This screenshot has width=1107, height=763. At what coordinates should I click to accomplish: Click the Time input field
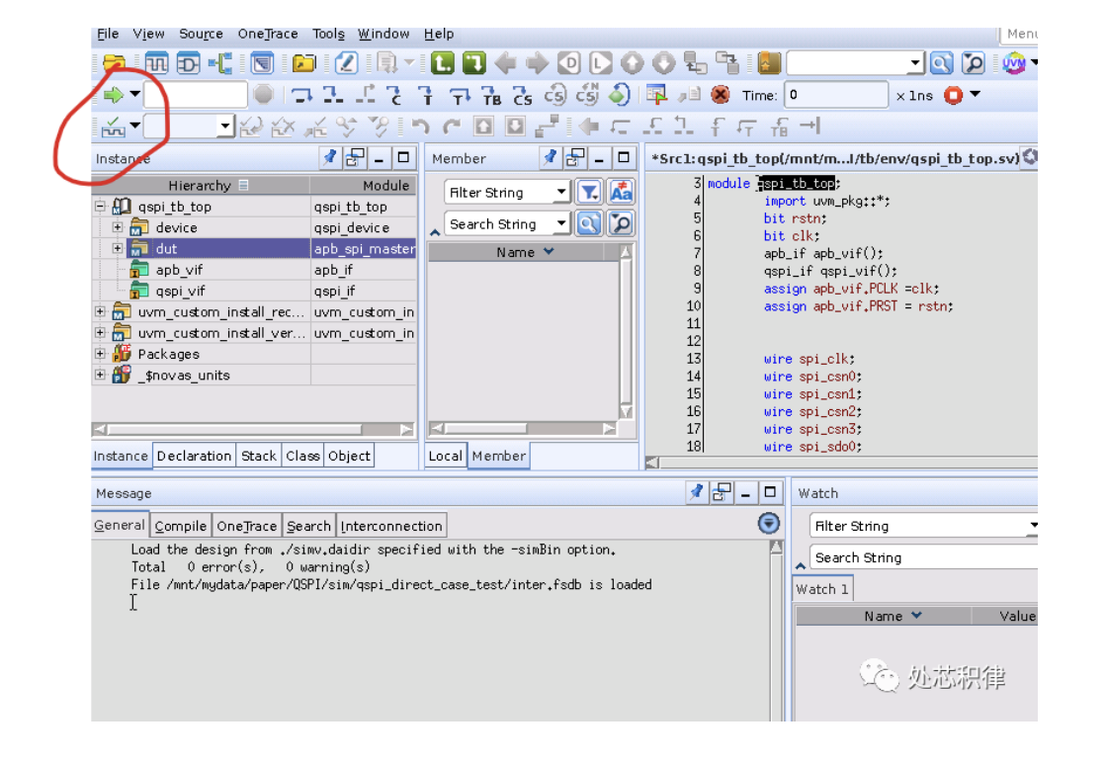(836, 95)
